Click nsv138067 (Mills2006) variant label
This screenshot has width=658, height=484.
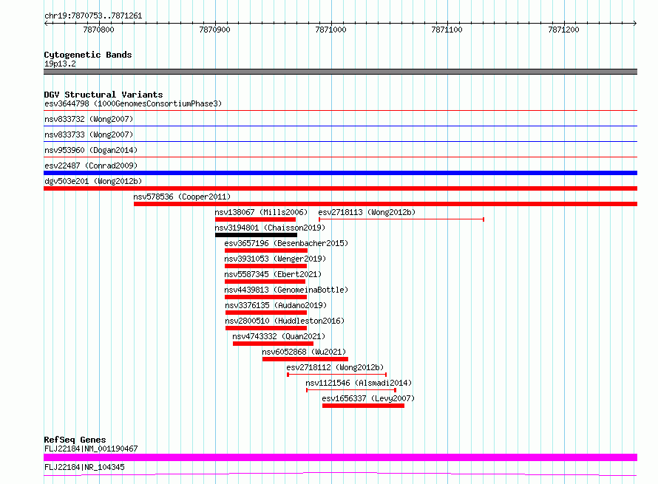click(261, 212)
